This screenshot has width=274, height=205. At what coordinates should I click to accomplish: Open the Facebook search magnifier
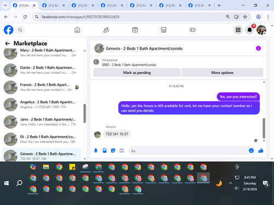tap(20, 30)
